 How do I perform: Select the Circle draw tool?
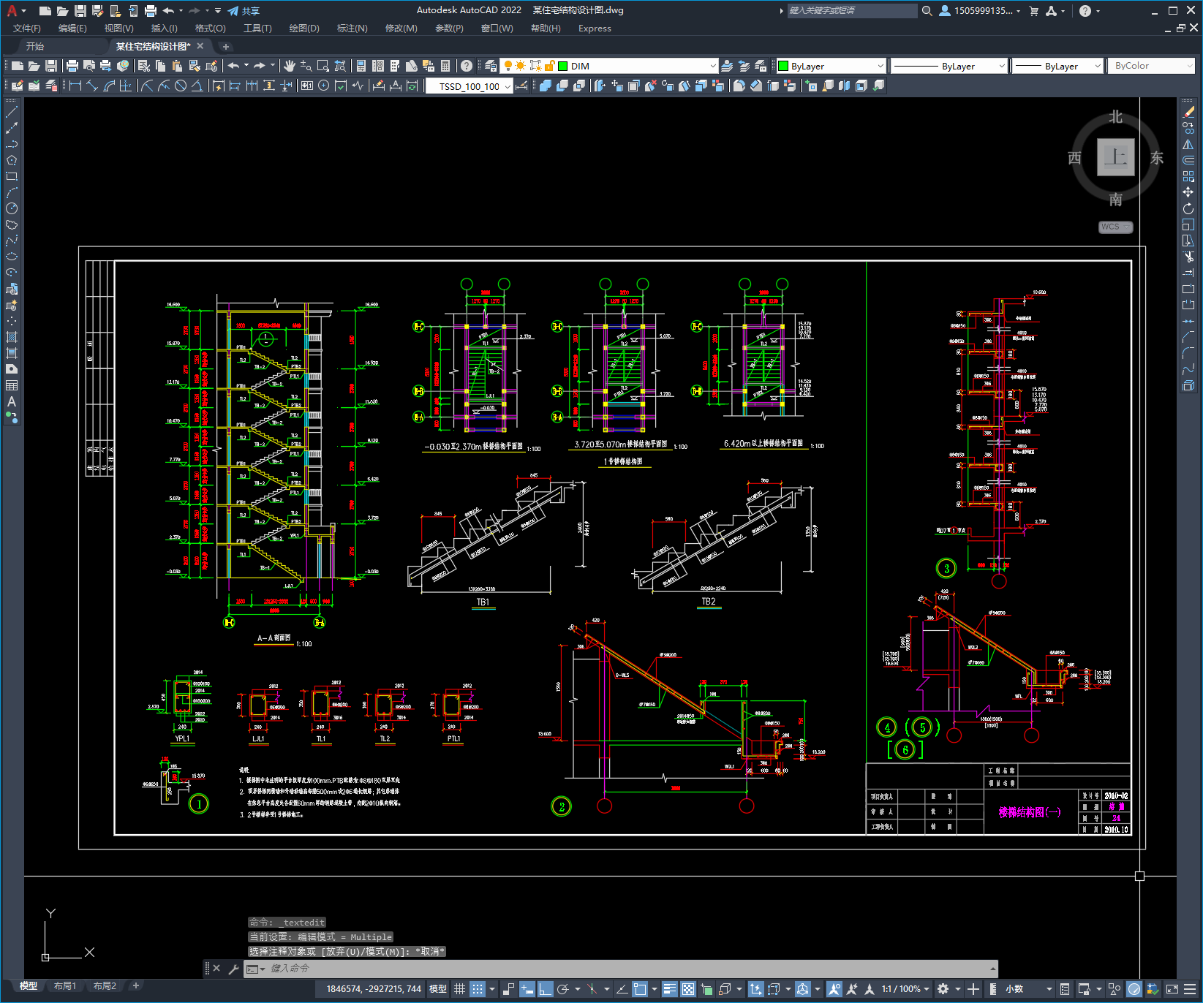[12, 208]
